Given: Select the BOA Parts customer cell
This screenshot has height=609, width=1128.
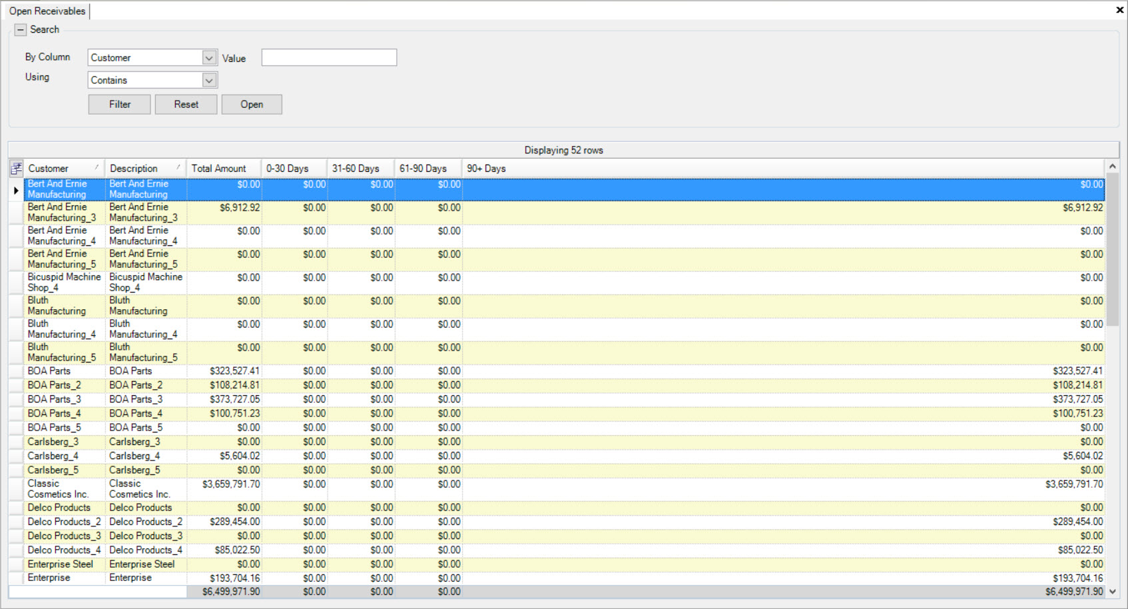Looking at the screenshot, I should point(65,372).
